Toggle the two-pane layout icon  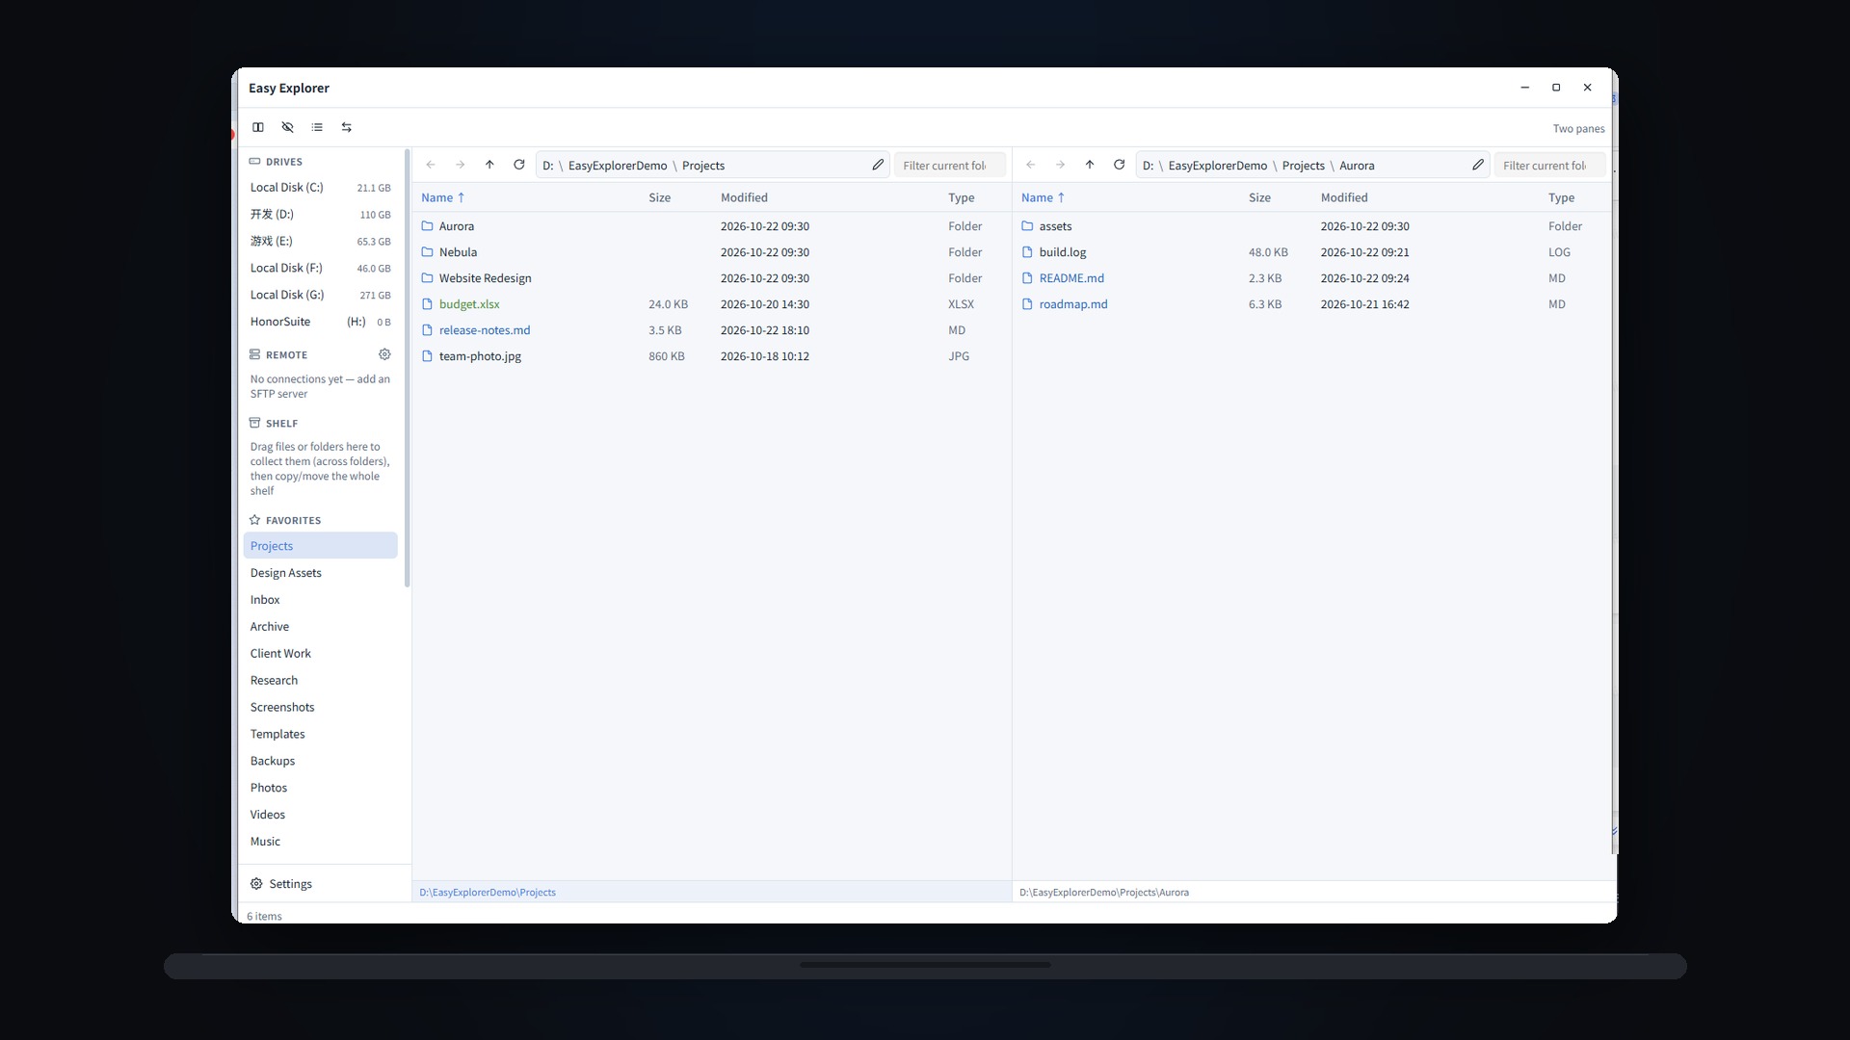coord(258,127)
